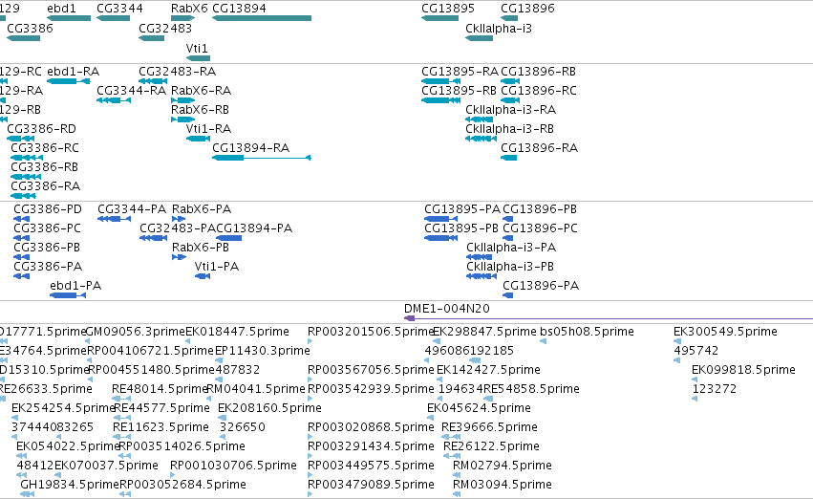The width and height of the screenshot is (813, 499).
Task: Open the RabX6-PA protein label
Action: point(202,209)
